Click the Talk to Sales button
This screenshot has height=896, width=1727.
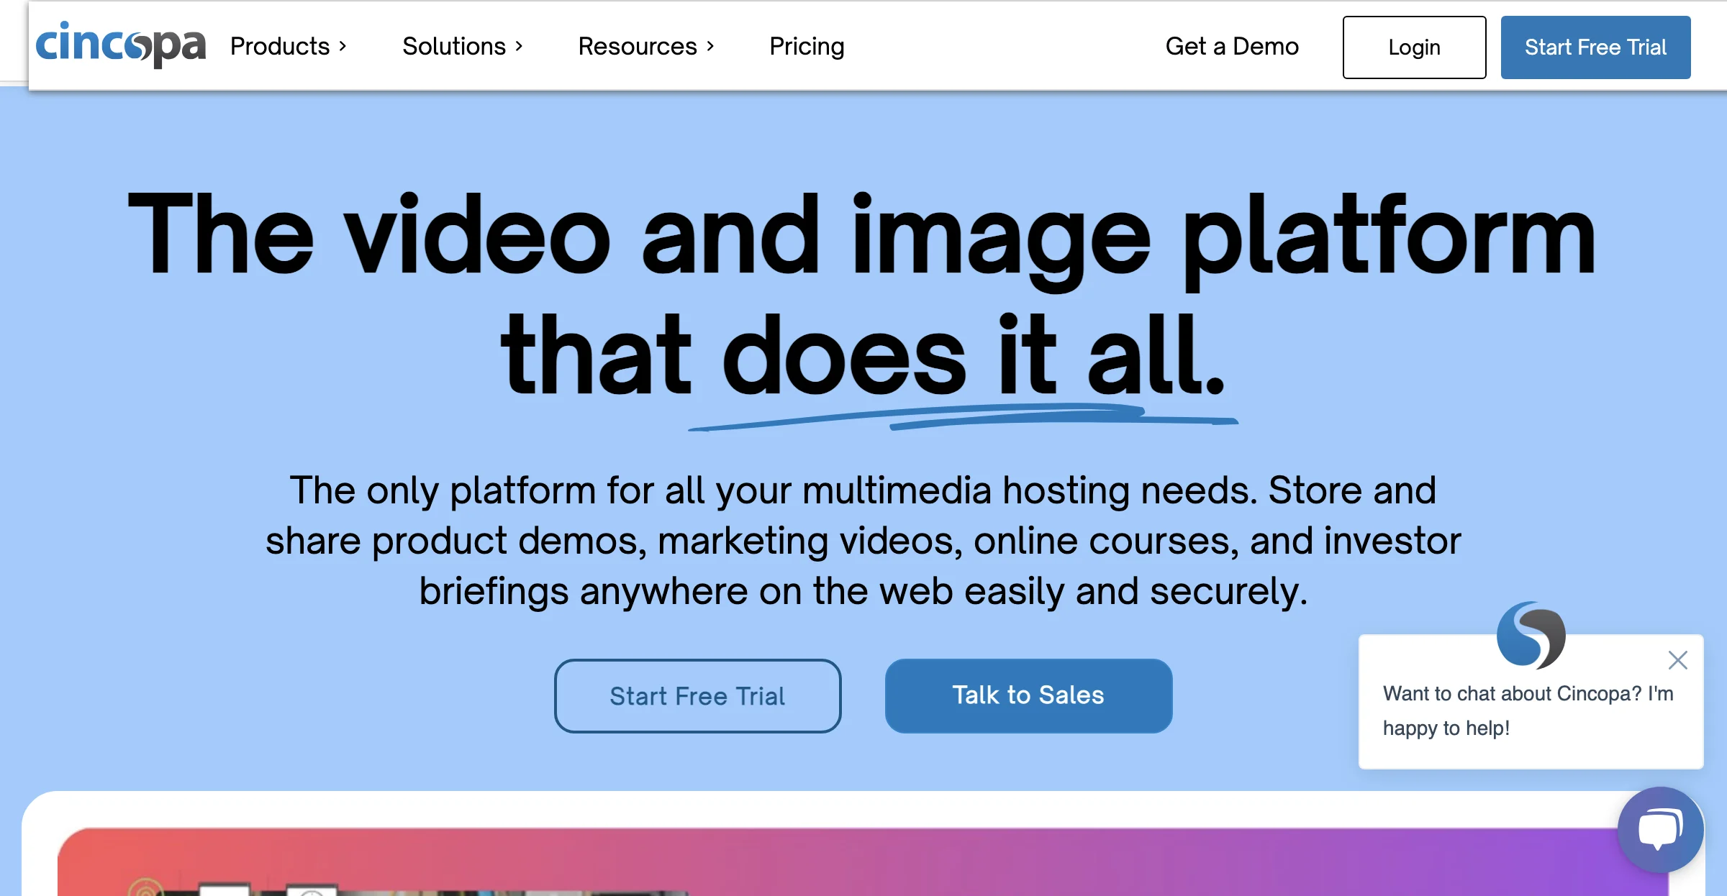pos(1027,695)
